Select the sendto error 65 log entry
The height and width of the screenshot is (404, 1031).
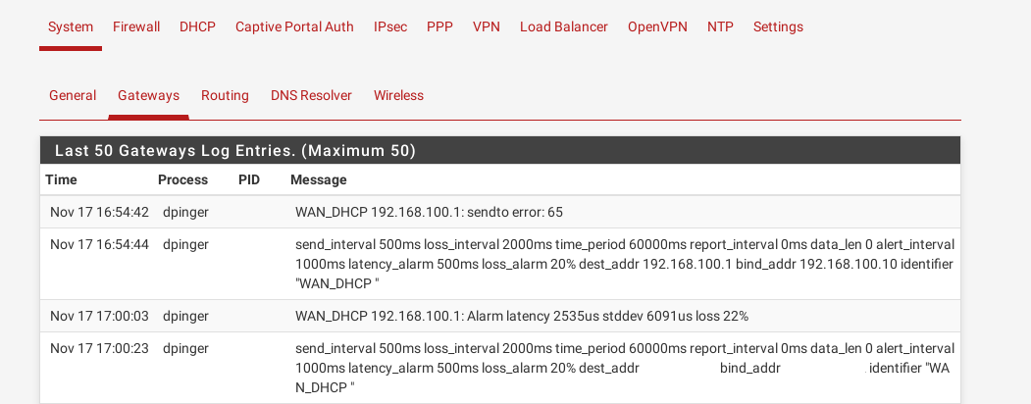pos(429,213)
